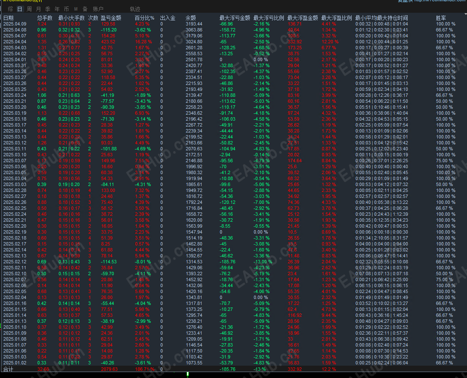Click max floating loss -13.00 % cell
Image resolution: width=467 pixels, height=378 pixels.
click(x=263, y=262)
